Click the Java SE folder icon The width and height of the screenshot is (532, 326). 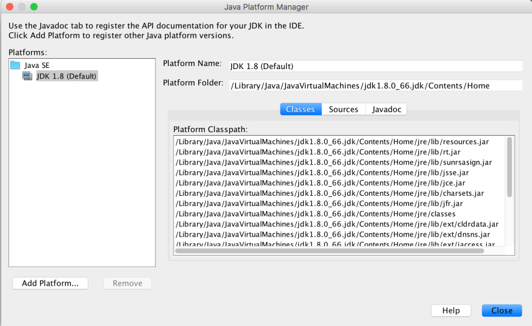coord(15,65)
